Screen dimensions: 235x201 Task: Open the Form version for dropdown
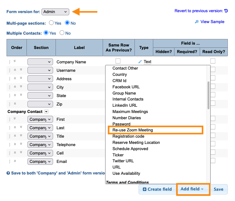click(55, 12)
